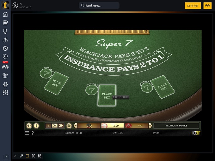
Task: Click the game info button
Action: (36, 126)
